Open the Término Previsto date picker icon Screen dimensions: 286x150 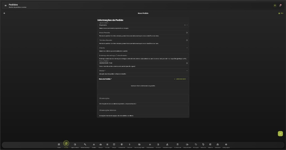point(187,40)
